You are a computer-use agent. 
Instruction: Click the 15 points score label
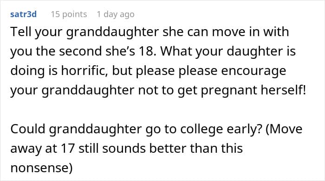(x=69, y=14)
